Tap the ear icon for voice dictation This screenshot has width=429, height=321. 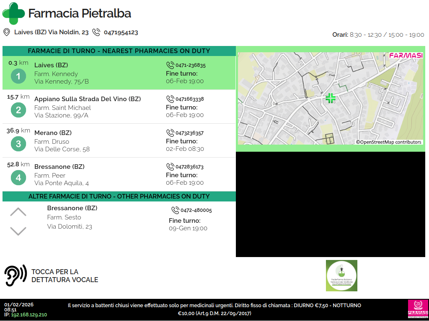pos(16,275)
